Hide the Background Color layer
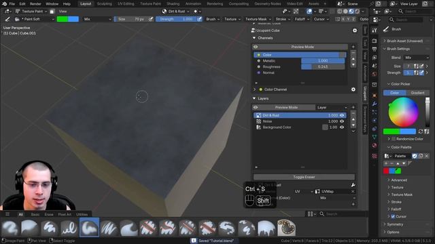The height and width of the screenshot is (244, 435). (342, 127)
